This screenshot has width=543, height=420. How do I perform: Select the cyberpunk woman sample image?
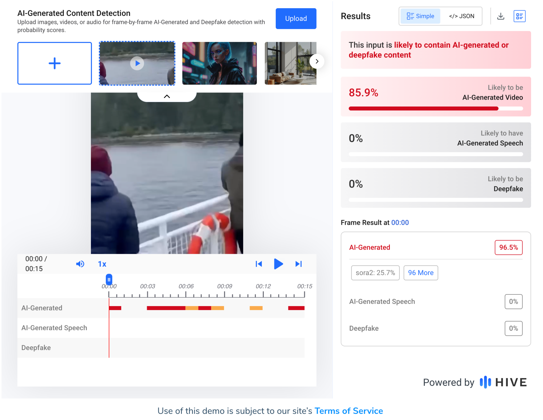[x=219, y=63]
